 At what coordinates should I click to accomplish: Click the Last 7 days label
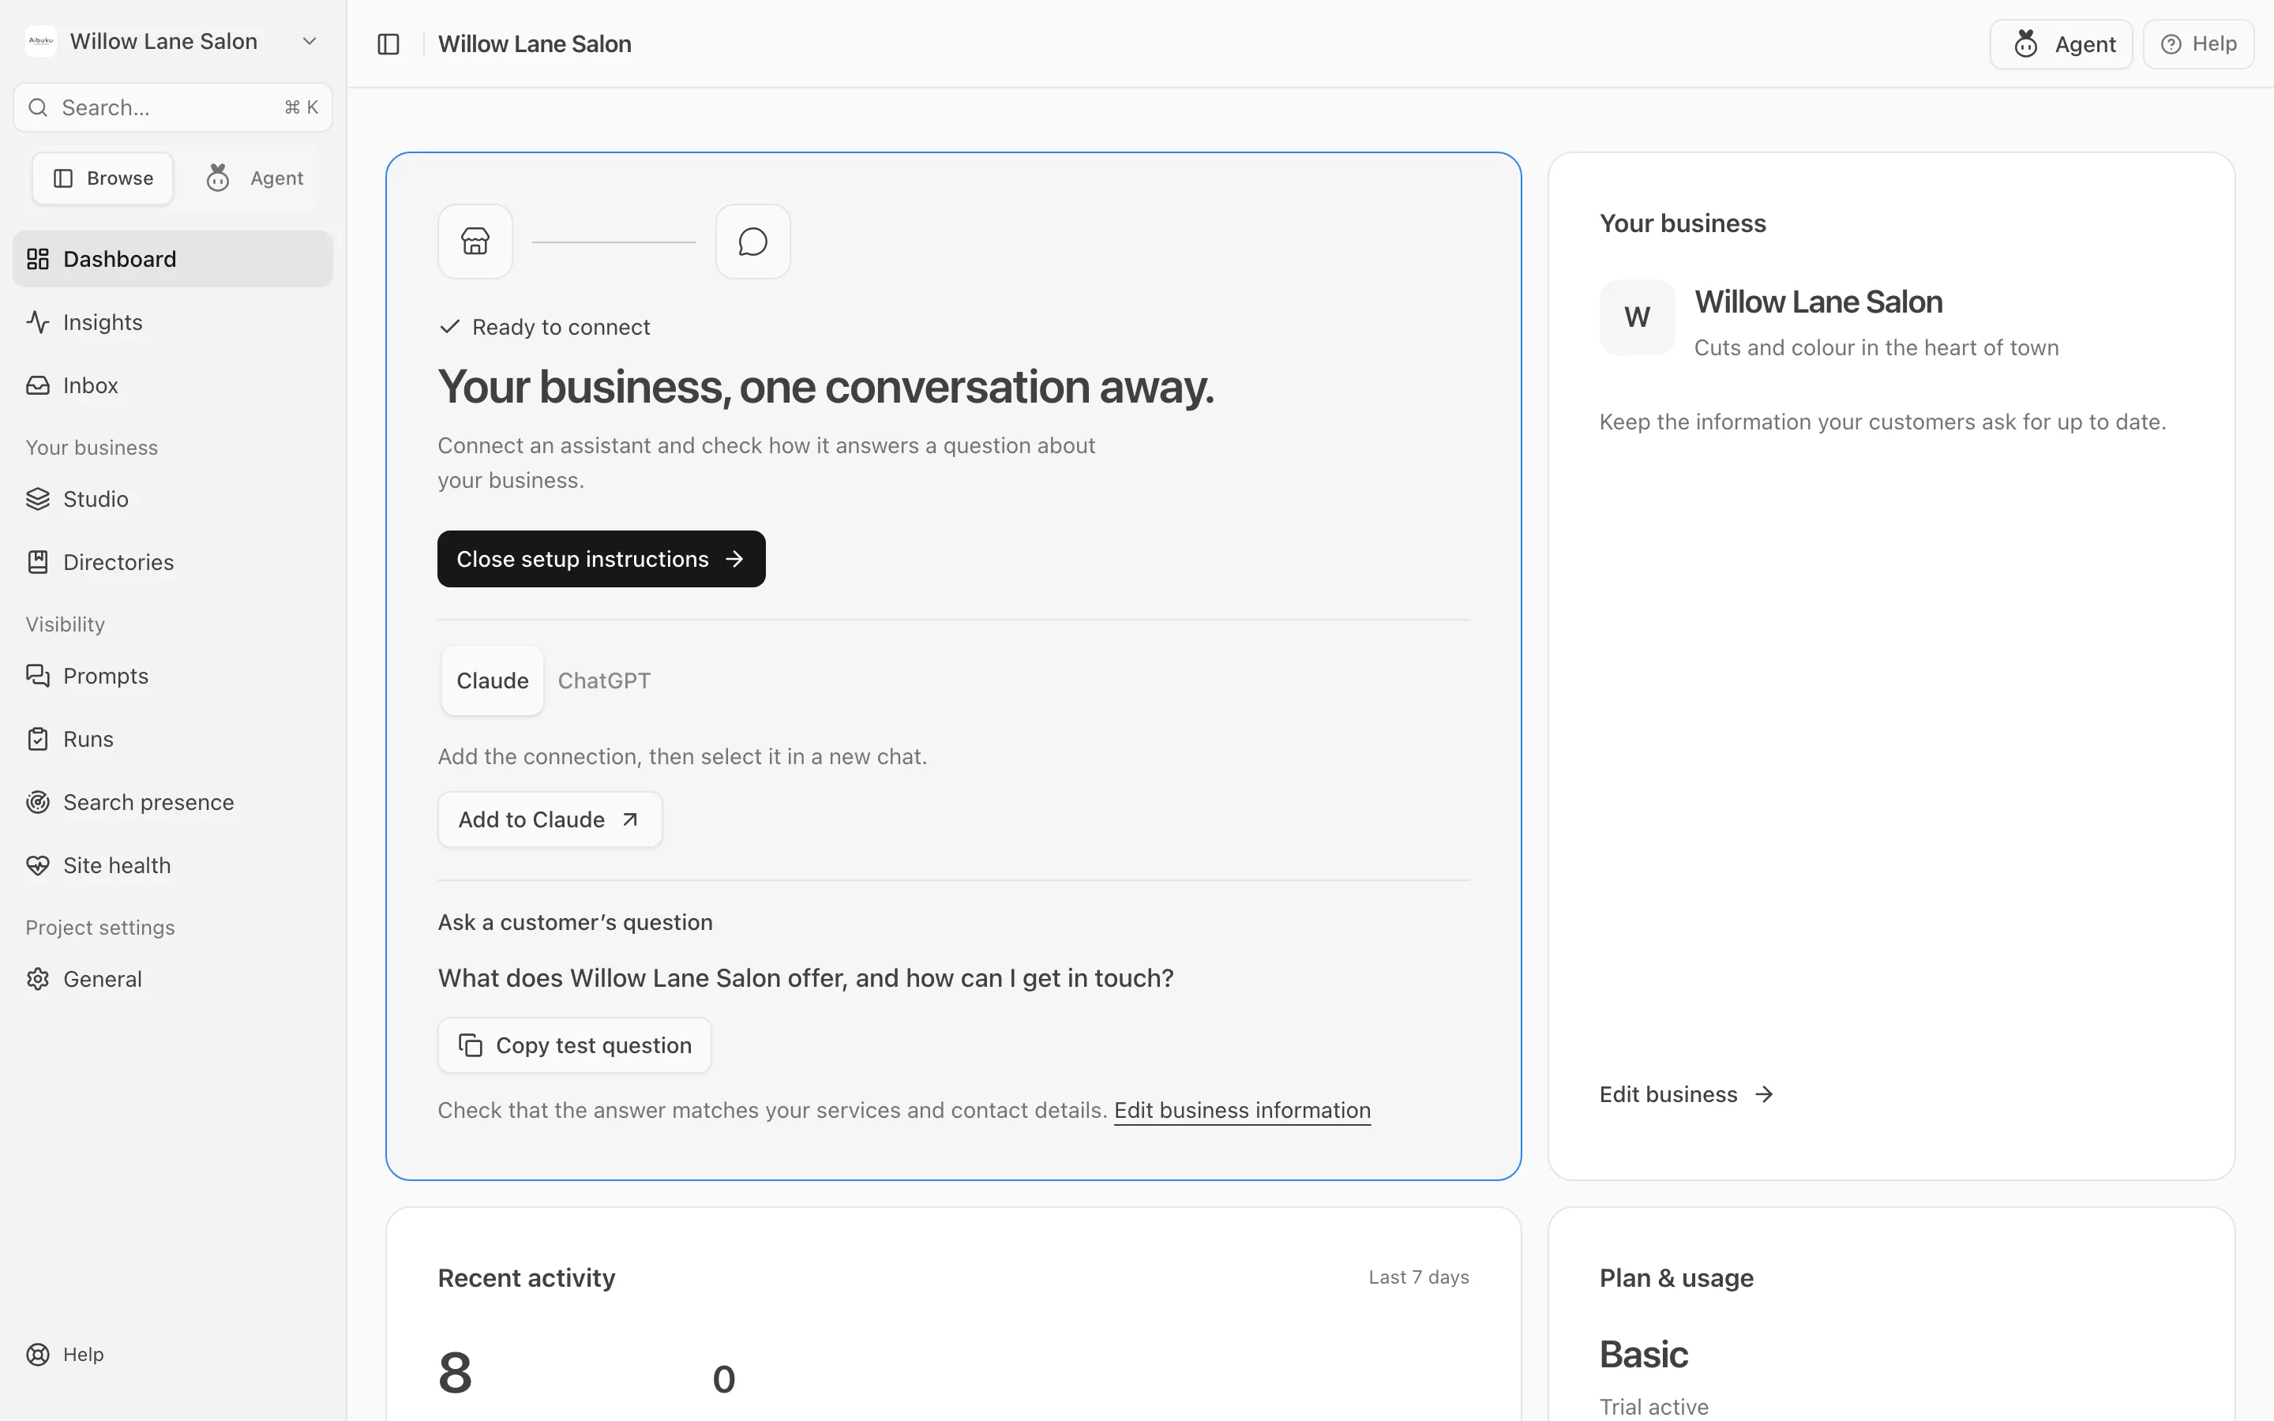(x=1419, y=1277)
